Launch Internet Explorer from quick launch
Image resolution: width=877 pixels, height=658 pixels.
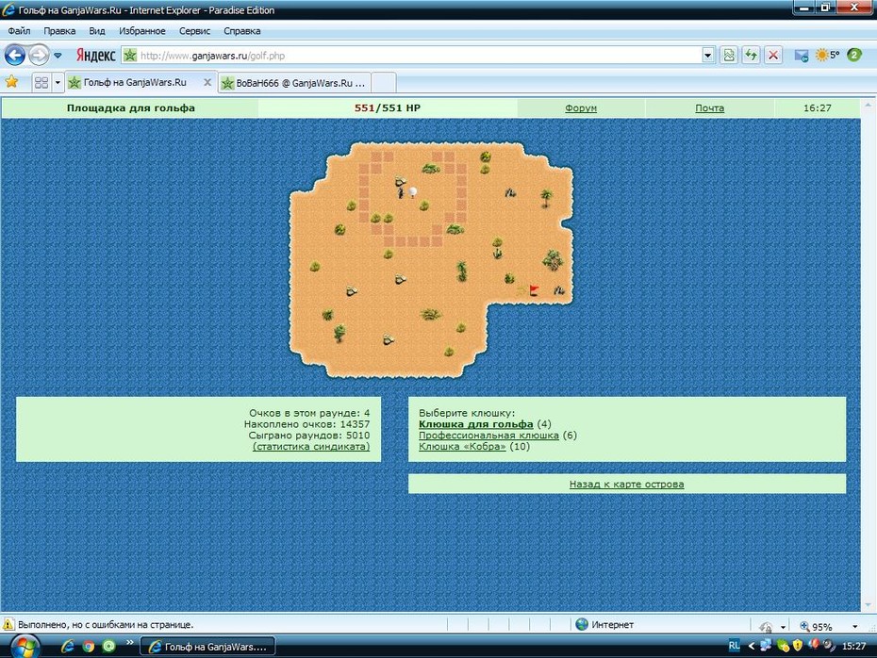coord(68,647)
